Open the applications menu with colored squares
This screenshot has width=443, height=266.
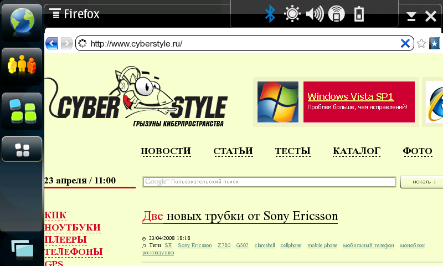(22, 111)
